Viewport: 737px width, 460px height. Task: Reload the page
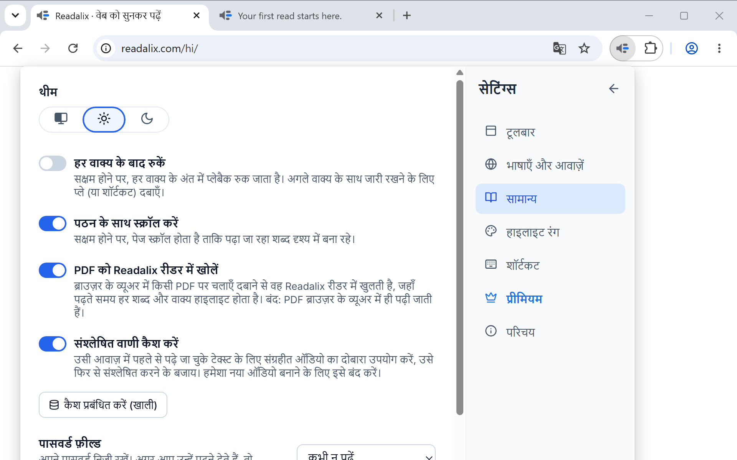73,48
